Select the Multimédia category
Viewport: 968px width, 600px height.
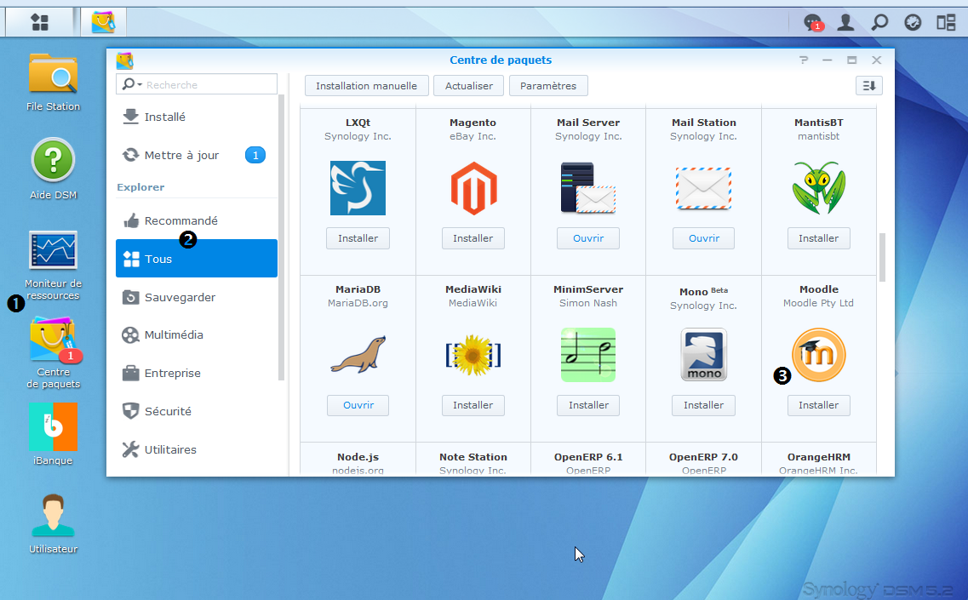[x=197, y=334]
